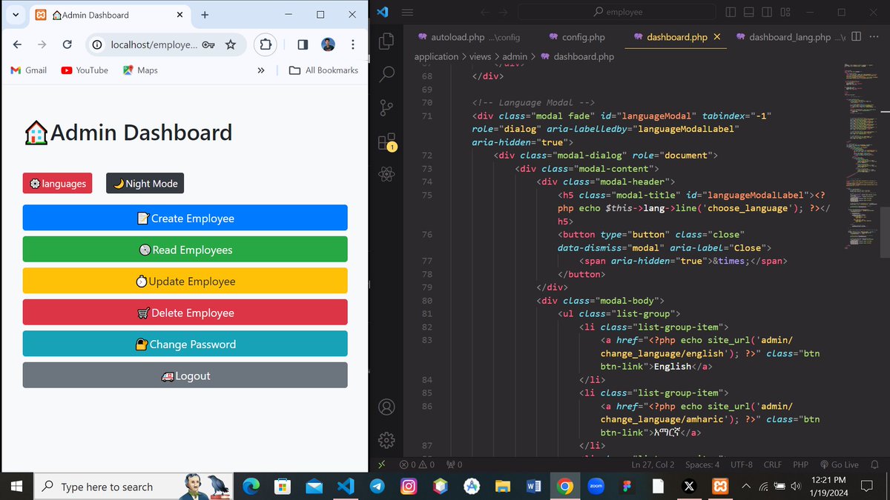The image size is (890, 500).
Task: Open the Extensions view with update badge
Action: tap(386, 141)
